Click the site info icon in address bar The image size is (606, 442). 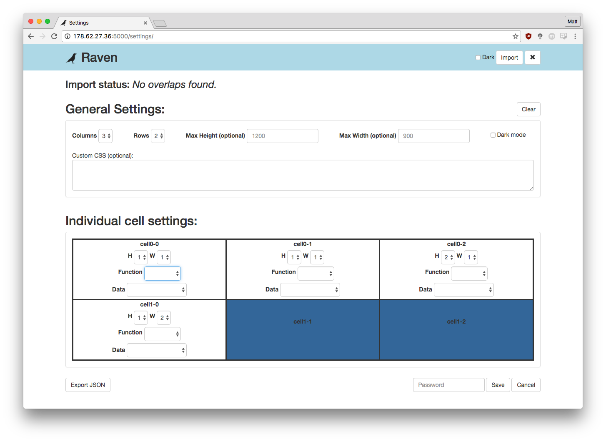(68, 36)
